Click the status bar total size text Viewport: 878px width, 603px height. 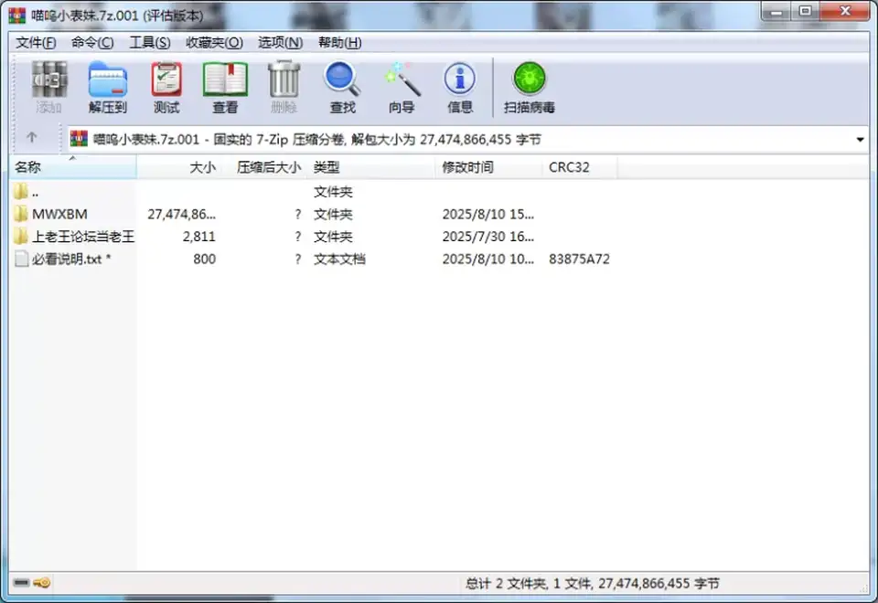click(x=593, y=584)
